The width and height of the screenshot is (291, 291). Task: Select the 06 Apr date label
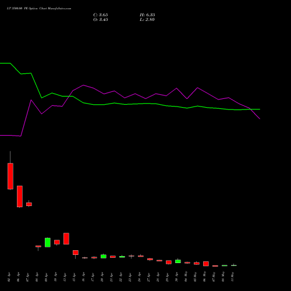point(18,277)
